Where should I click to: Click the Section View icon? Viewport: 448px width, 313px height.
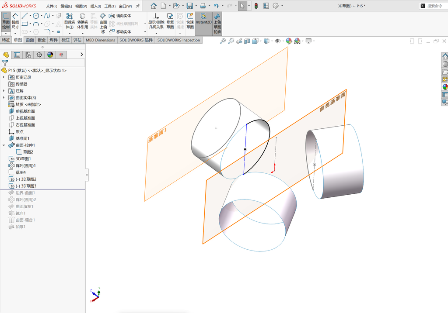[x=247, y=41]
